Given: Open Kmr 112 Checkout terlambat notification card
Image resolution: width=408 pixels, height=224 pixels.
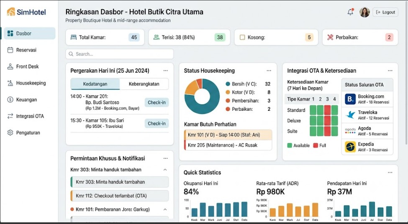Looking at the screenshot, I should (120, 196).
